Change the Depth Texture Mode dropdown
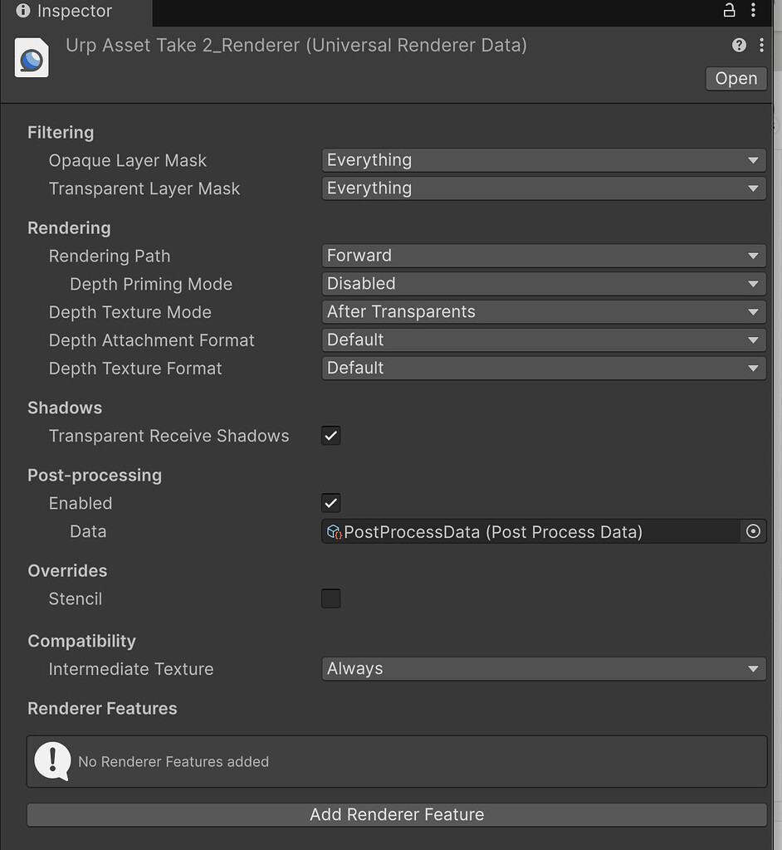The image size is (782, 850). pyautogui.click(x=544, y=311)
